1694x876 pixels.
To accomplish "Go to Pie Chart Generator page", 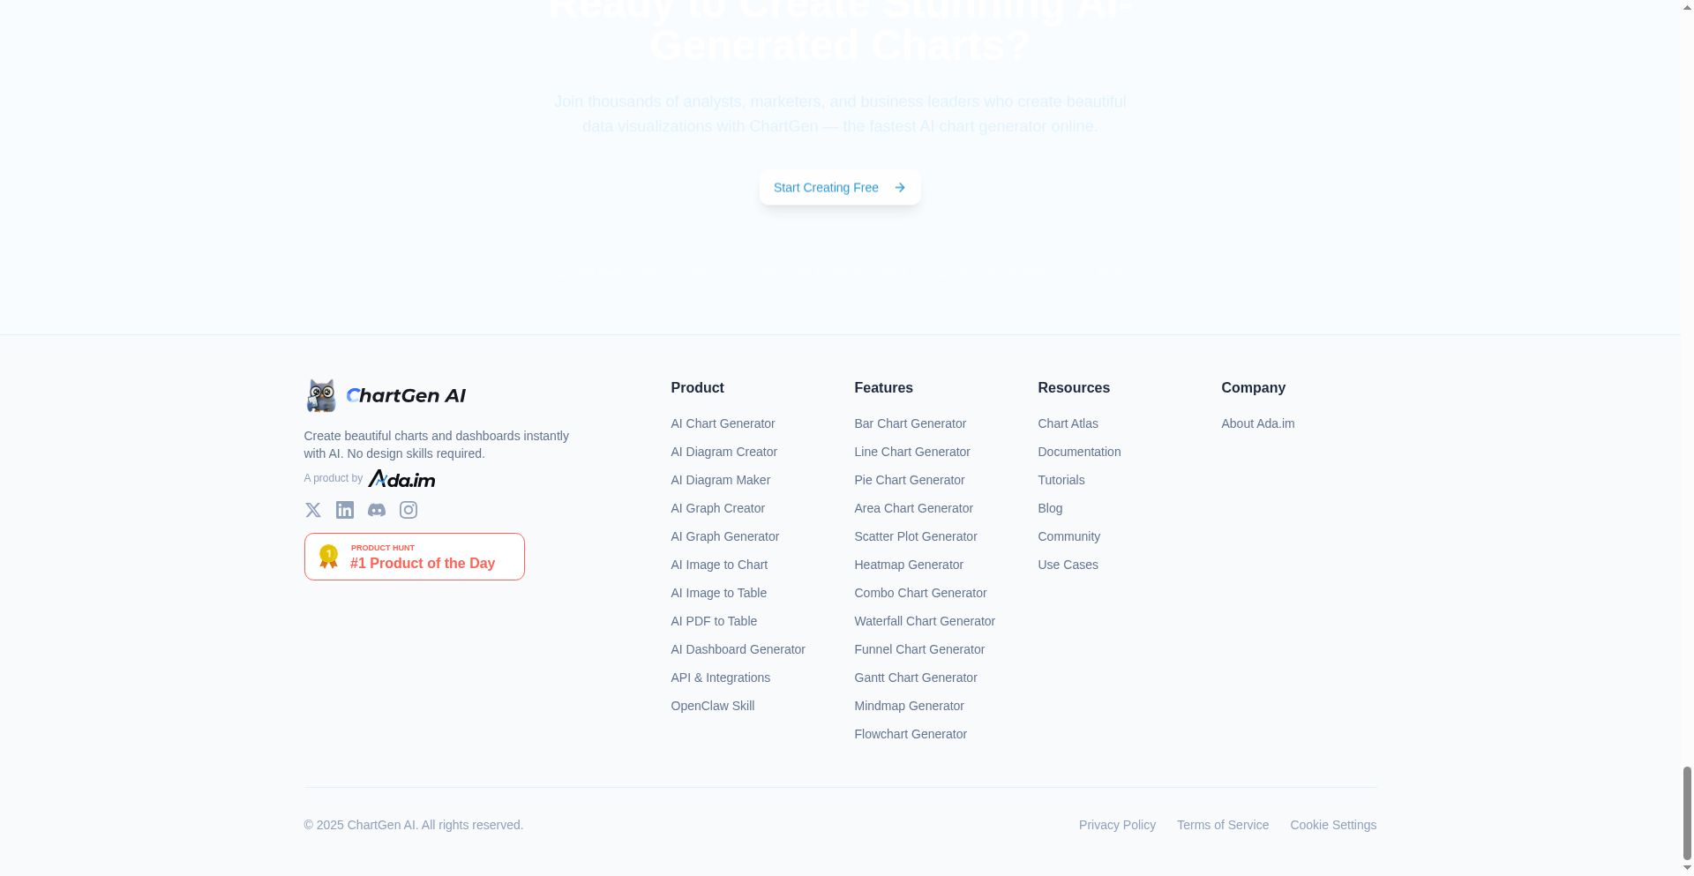I will click(x=909, y=480).
